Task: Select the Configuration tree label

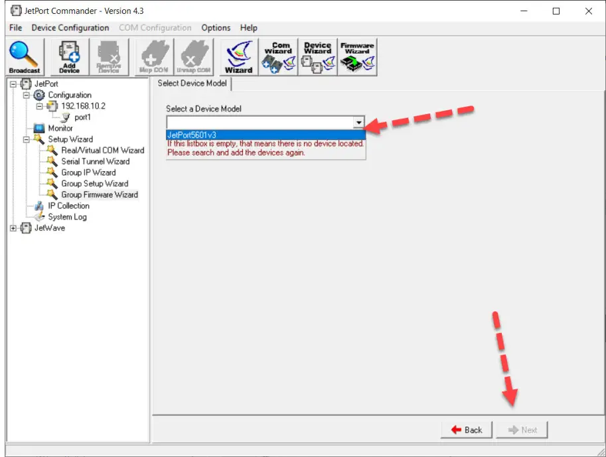Action: coord(70,95)
